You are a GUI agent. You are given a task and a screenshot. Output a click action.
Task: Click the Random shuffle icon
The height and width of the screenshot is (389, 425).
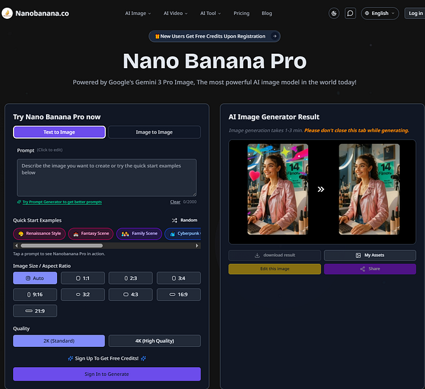[x=175, y=220]
